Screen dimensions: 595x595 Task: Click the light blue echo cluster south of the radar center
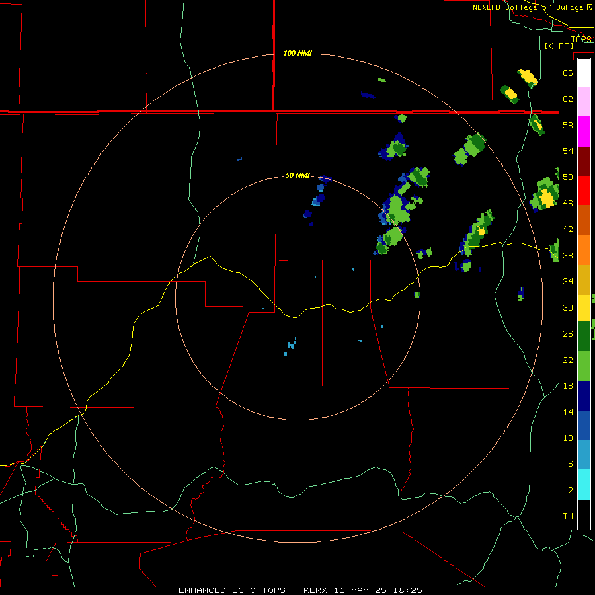pos(290,346)
